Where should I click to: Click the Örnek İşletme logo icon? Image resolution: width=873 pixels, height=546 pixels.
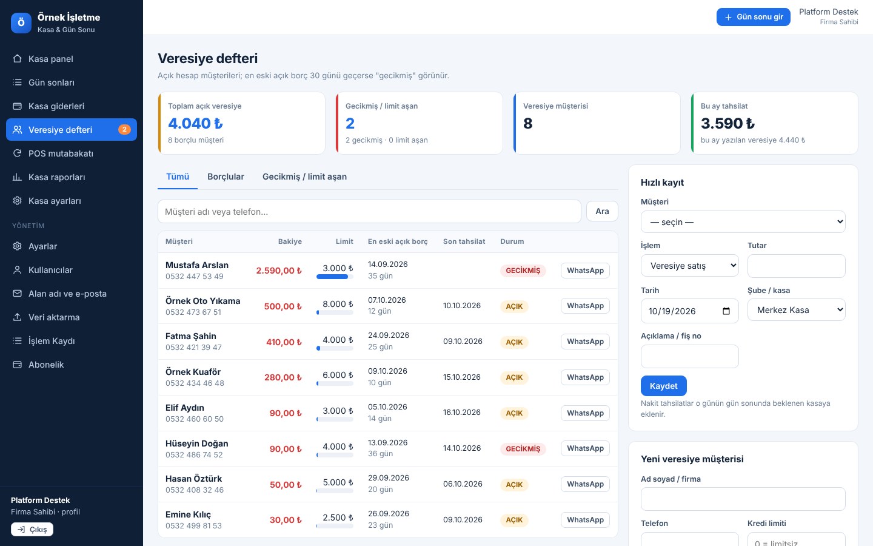point(21,23)
